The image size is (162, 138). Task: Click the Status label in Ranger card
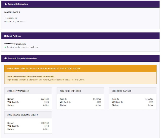115,105
